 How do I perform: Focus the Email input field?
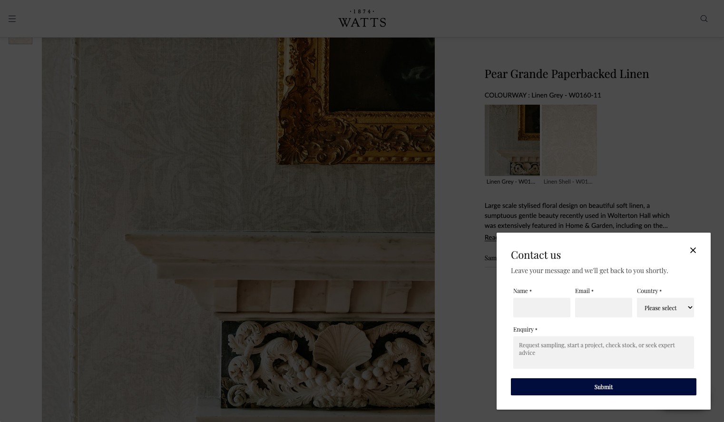[604, 308]
